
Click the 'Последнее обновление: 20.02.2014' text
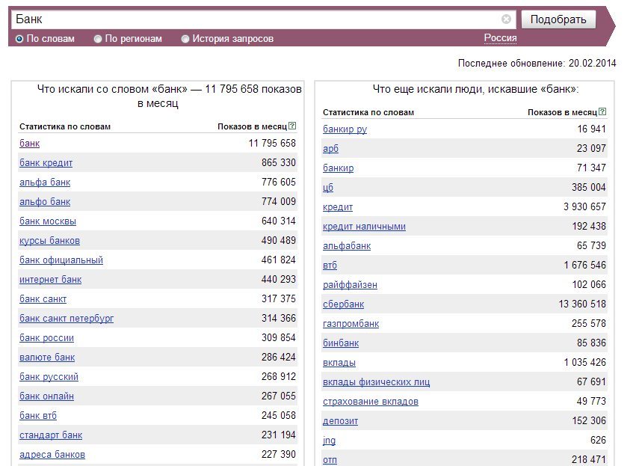pyautogui.click(x=537, y=63)
